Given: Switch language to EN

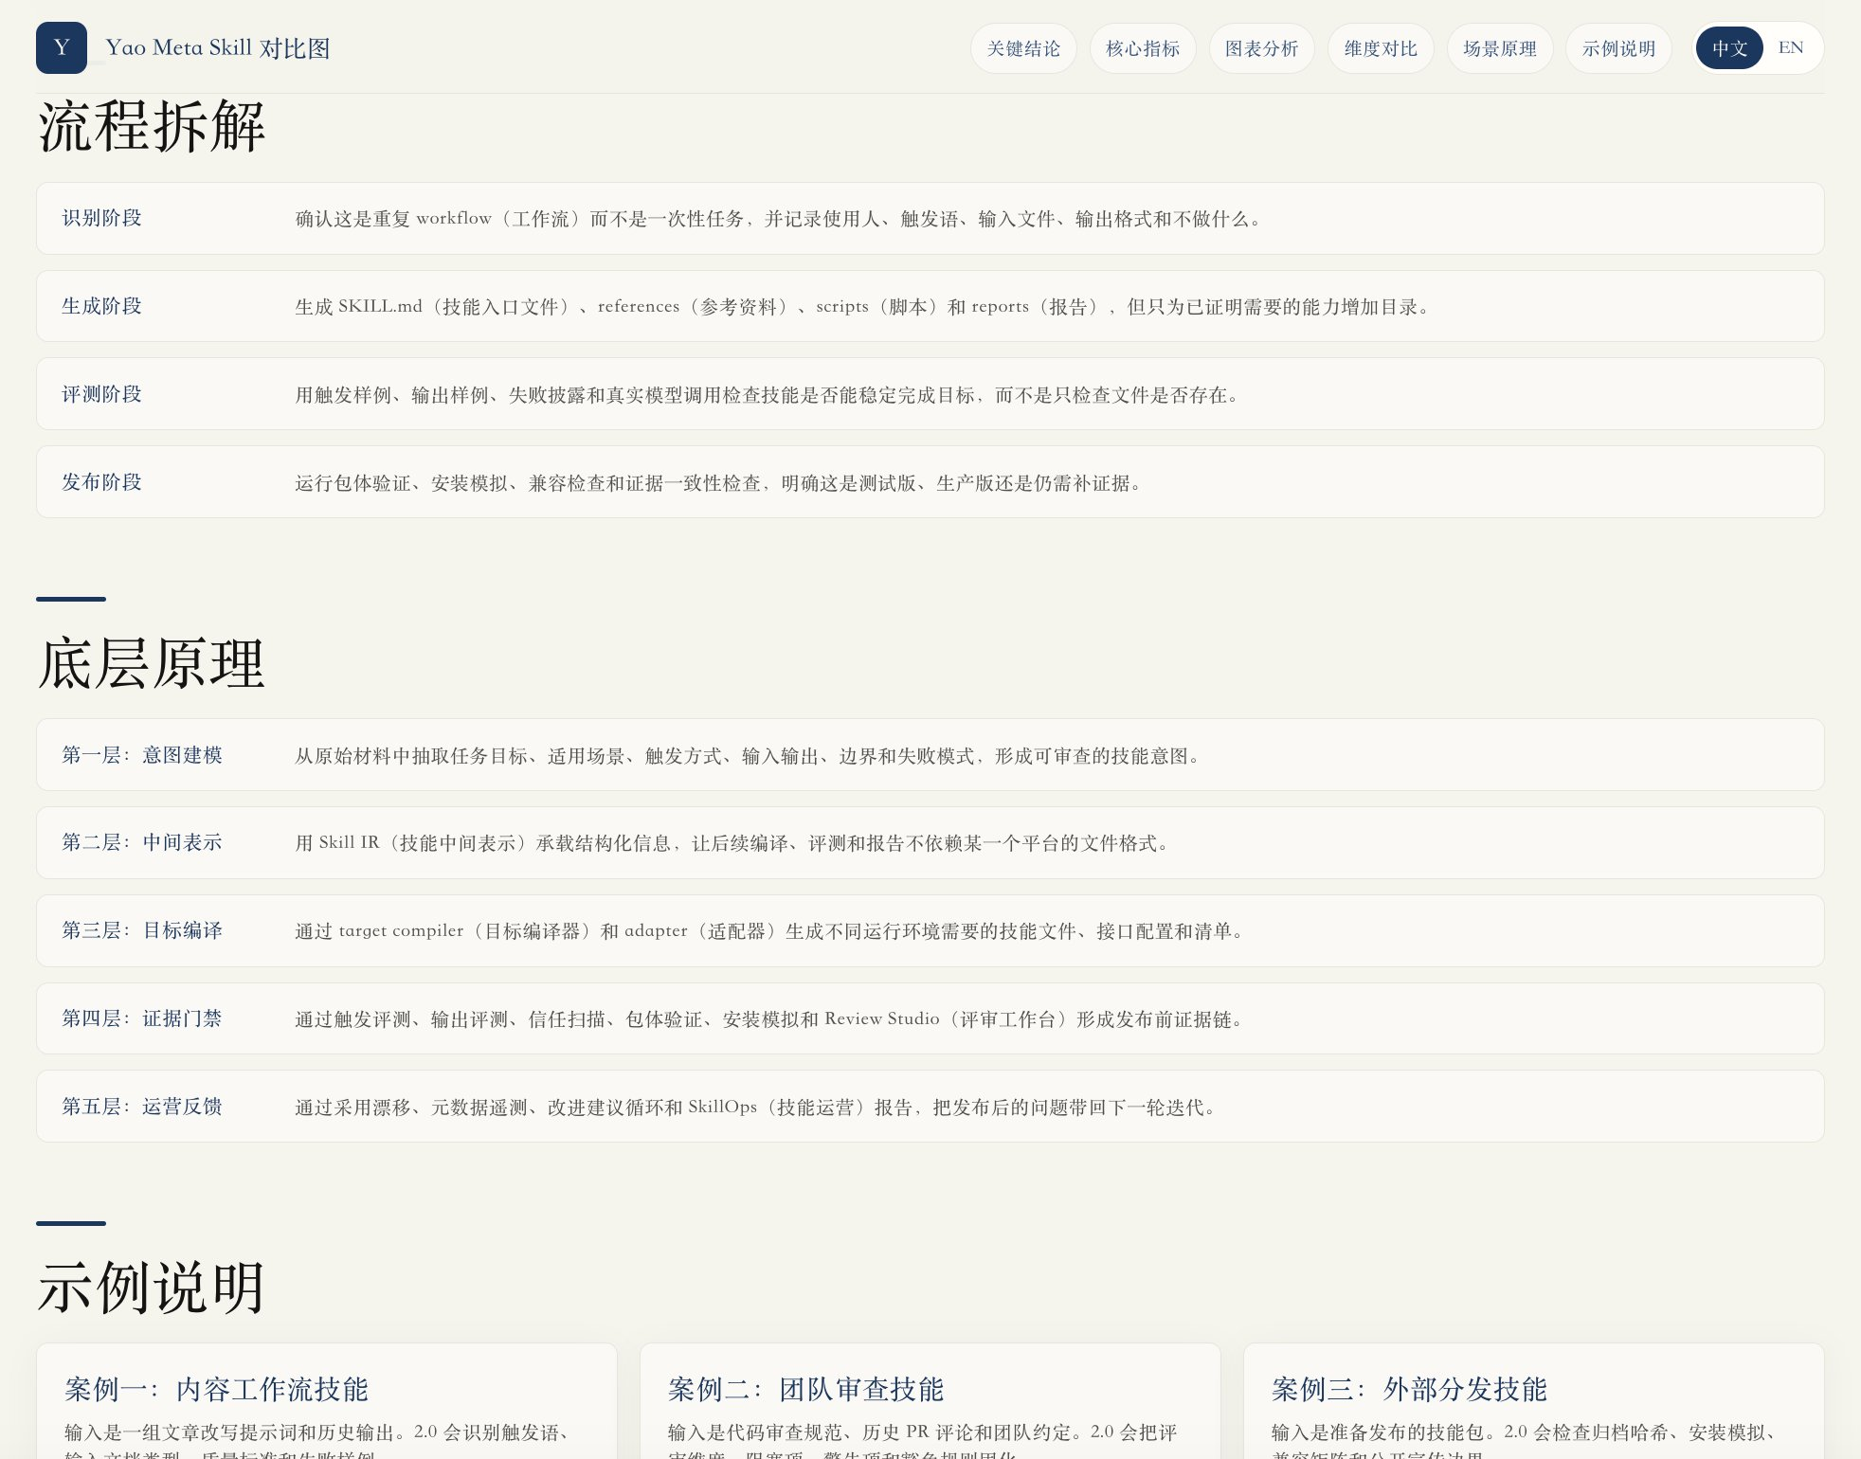Looking at the screenshot, I should coord(1791,48).
